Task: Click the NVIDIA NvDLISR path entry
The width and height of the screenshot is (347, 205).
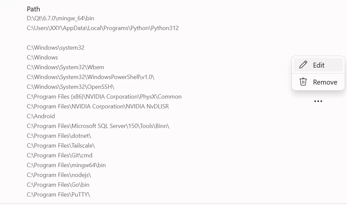Action: (x=98, y=106)
